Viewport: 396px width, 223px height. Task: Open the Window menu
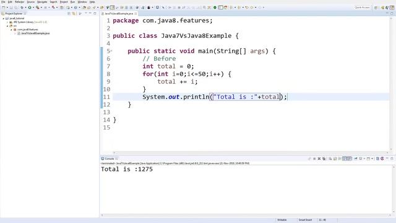pos(82,2)
